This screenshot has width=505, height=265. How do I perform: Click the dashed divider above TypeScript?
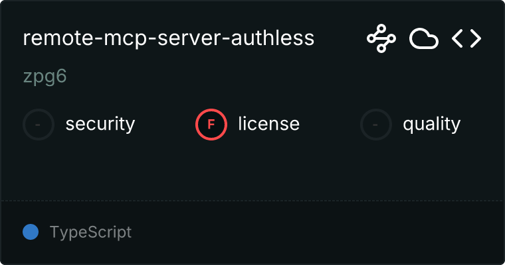[252, 201]
